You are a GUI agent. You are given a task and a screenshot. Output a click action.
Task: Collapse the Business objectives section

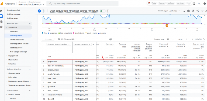point(30,69)
